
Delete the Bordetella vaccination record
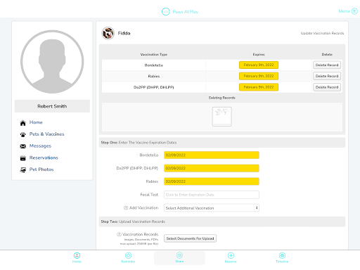tap(327, 65)
